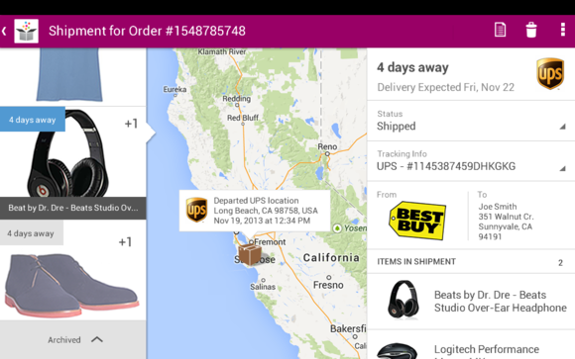
Task: Click the Best Buy sender logo
Action: 417,221
